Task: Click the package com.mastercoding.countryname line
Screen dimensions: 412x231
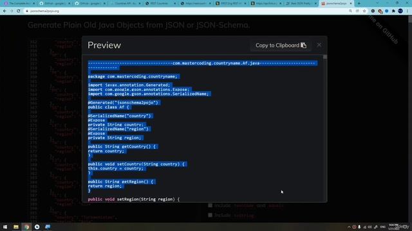Action: coord(133,76)
